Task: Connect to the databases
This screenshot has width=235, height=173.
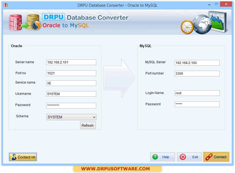Action: [216, 157]
